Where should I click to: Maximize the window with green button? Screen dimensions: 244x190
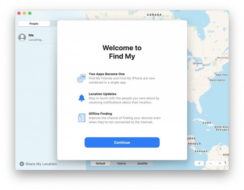pos(30,13)
